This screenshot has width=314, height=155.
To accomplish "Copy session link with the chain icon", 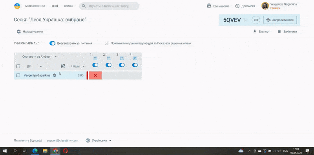I will pyautogui.click(x=256, y=20).
